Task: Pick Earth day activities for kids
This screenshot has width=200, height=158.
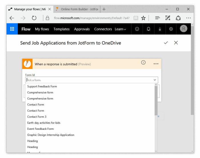Action: click(x=44, y=123)
